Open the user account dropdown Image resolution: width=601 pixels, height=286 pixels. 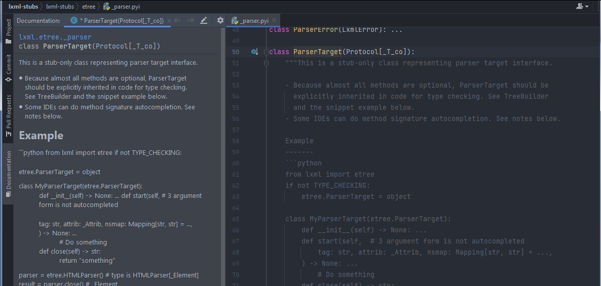pos(582,7)
